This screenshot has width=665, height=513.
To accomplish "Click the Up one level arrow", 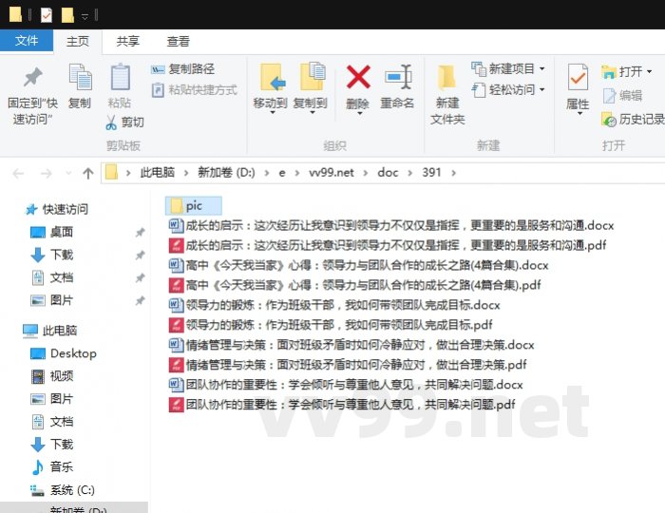I will pyautogui.click(x=87, y=173).
